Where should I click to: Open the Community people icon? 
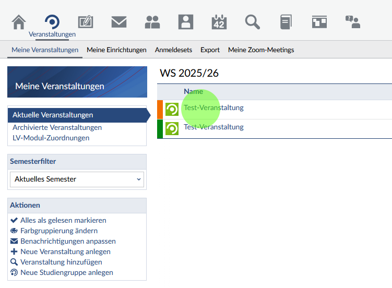pos(152,22)
